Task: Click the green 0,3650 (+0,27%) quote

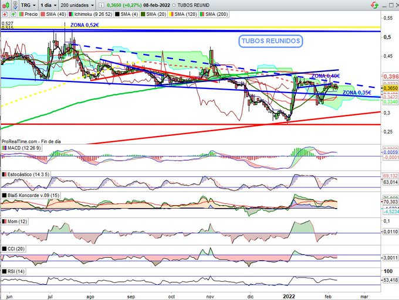Action: (124, 5)
